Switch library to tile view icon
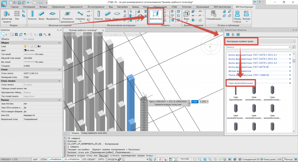This screenshot has width=298, height=162. [x=228, y=34]
